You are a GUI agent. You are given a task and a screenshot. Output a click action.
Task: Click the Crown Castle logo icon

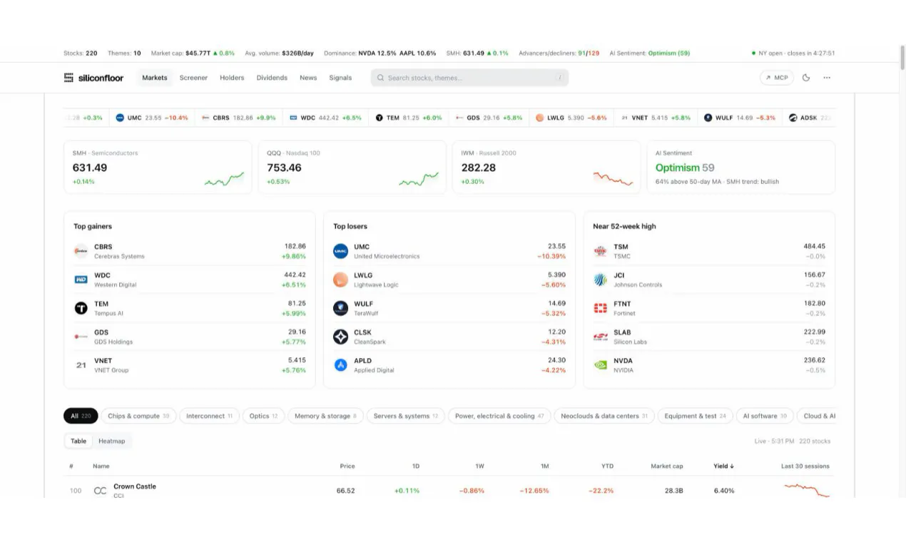(100, 491)
